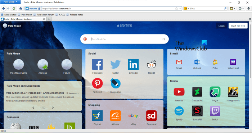The image size is (252, 133).
Task: Open the Alibaba icon
Action: pyautogui.click(x=116, y=116)
